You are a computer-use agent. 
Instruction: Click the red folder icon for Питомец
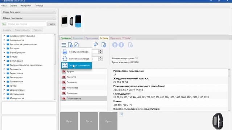click(64, 82)
